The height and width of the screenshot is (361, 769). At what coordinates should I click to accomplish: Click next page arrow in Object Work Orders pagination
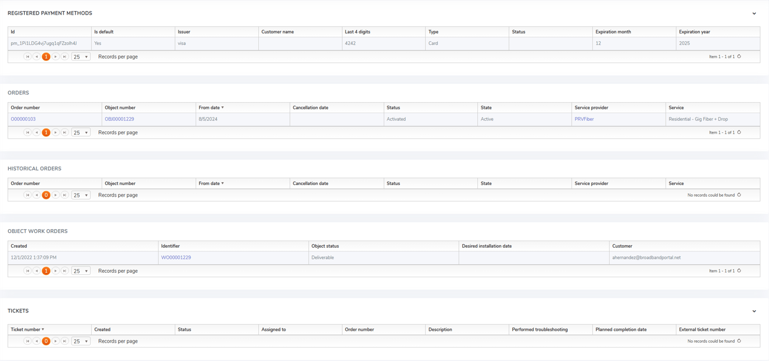(x=55, y=270)
